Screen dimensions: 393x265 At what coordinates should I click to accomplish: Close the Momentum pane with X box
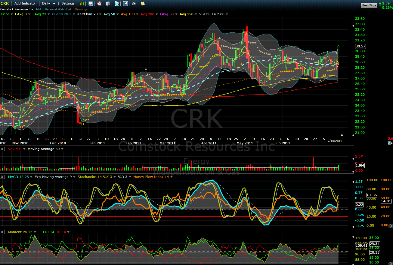click(3, 232)
